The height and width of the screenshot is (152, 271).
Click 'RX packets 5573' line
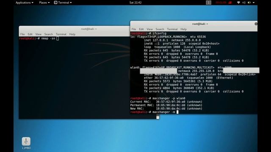click(178, 81)
